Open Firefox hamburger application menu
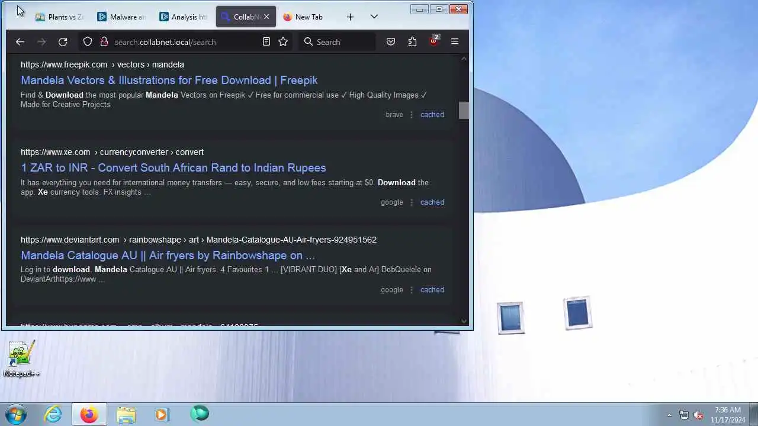 pyautogui.click(x=455, y=42)
